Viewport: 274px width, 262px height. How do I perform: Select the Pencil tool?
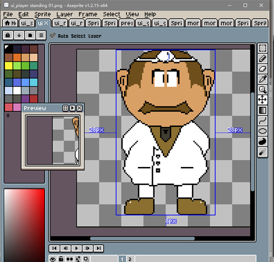(x=263, y=58)
